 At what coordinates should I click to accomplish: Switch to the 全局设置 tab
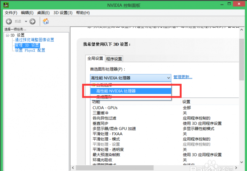pyautogui.click(x=95, y=58)
